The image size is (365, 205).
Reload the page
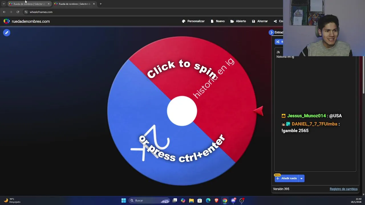pos(18,12)
